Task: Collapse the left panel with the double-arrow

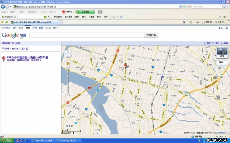Action: (60, 43)
